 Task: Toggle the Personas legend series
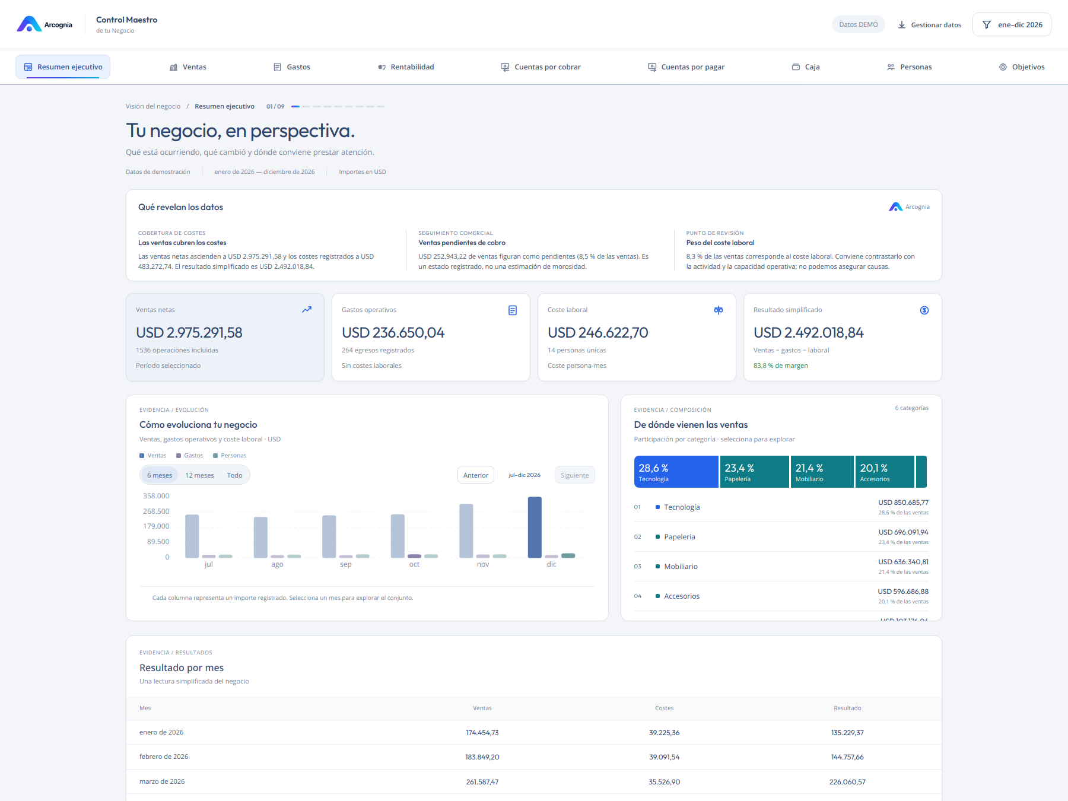point(230,456)
